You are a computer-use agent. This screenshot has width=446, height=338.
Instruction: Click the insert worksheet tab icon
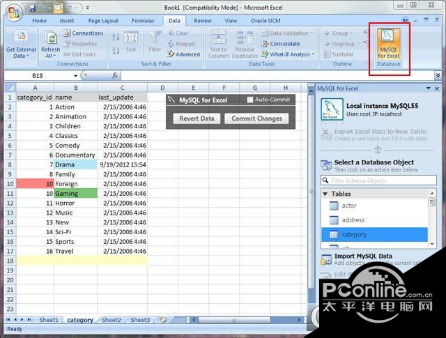pos(163,320)
